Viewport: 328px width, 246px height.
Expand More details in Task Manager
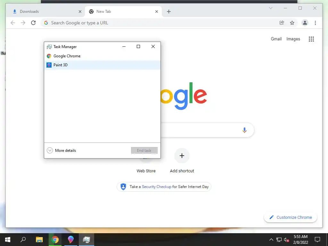pos(61,151)
